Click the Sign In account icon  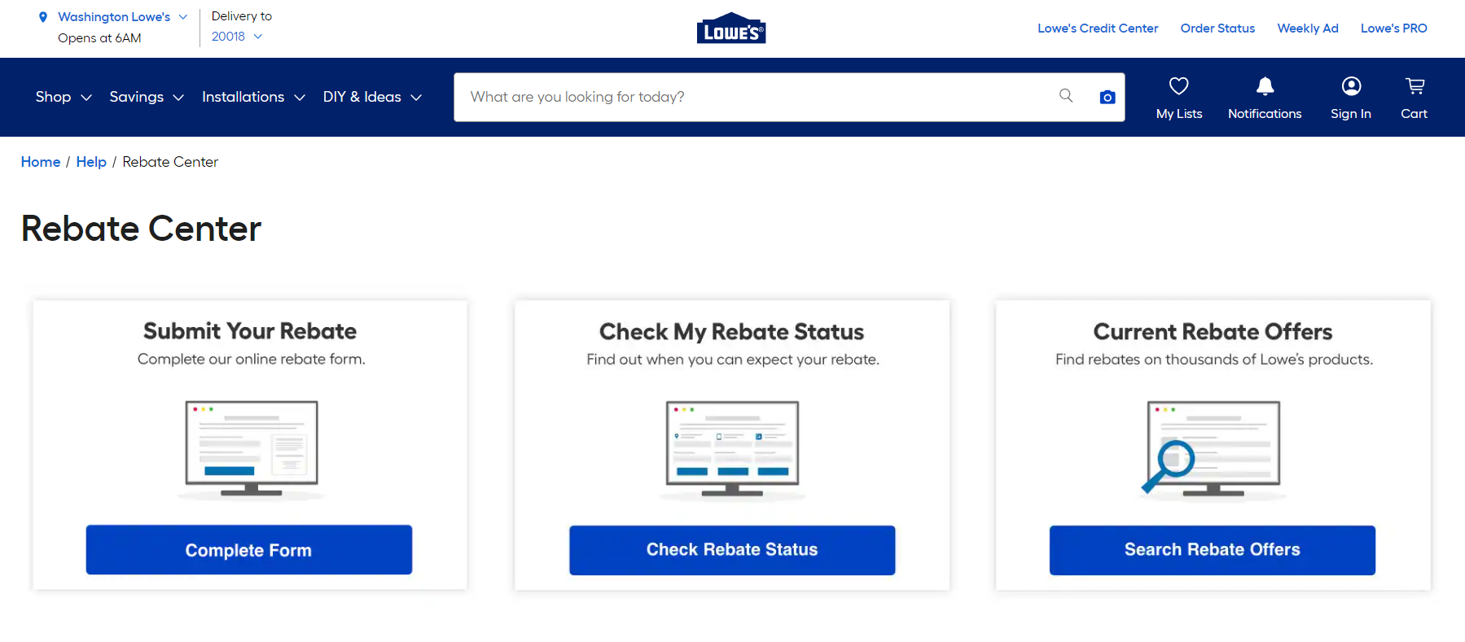tap(1351, 86)
